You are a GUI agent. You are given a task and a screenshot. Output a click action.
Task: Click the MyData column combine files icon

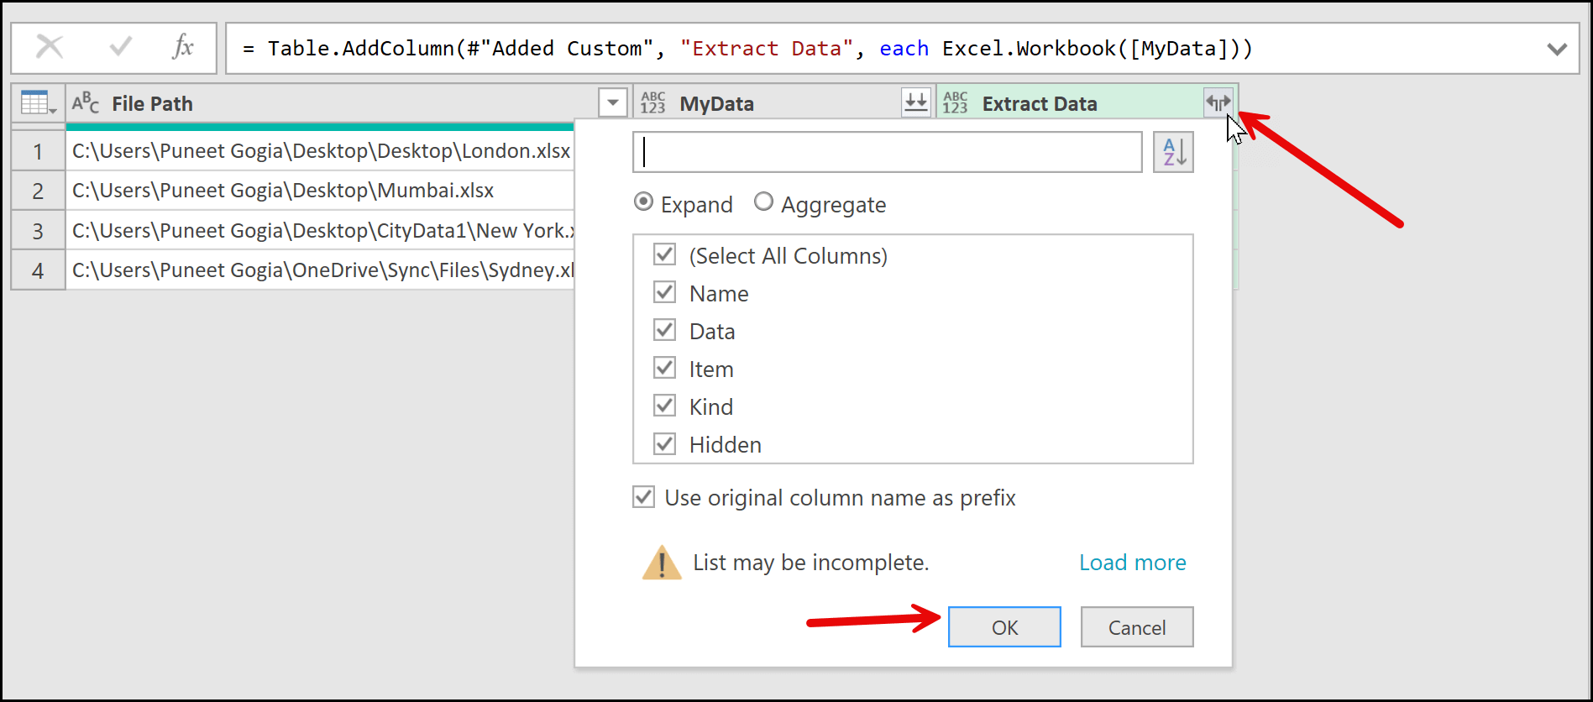point(915,102)
